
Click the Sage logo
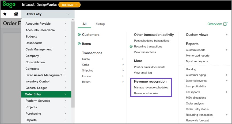tap(9, 5)
